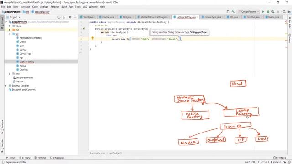Image resolution: width=292 pixels, height=164 pixels.
Task: Switch to the Client.java tab
Action: click(88, 17)
